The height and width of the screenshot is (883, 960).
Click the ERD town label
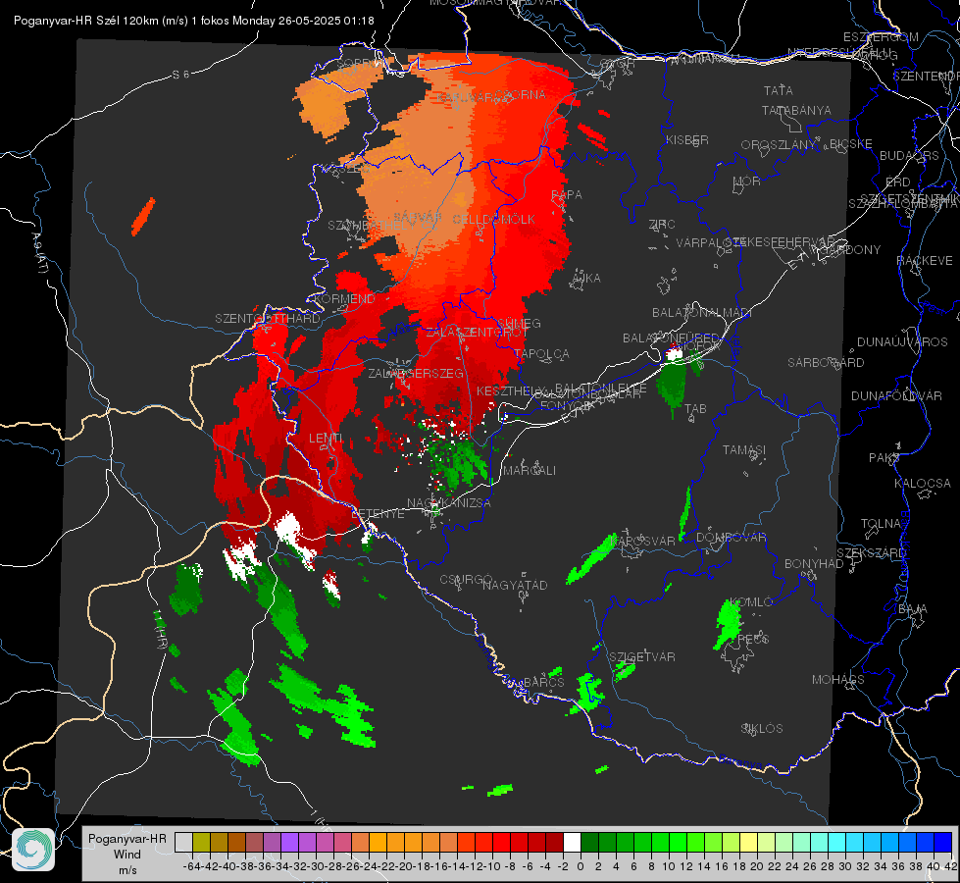click(898, 182)
